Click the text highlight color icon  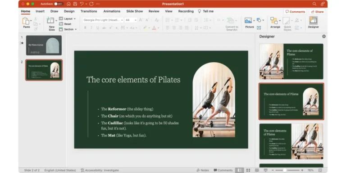tap(145, 28)
